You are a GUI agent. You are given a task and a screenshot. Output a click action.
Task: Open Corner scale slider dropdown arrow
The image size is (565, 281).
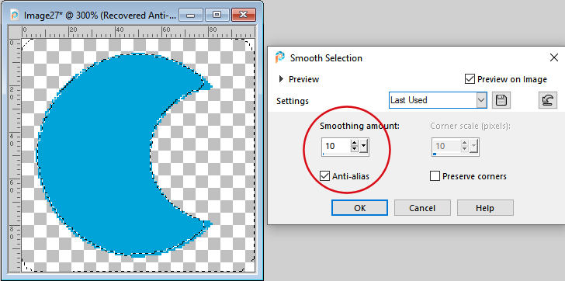[473, 145]
